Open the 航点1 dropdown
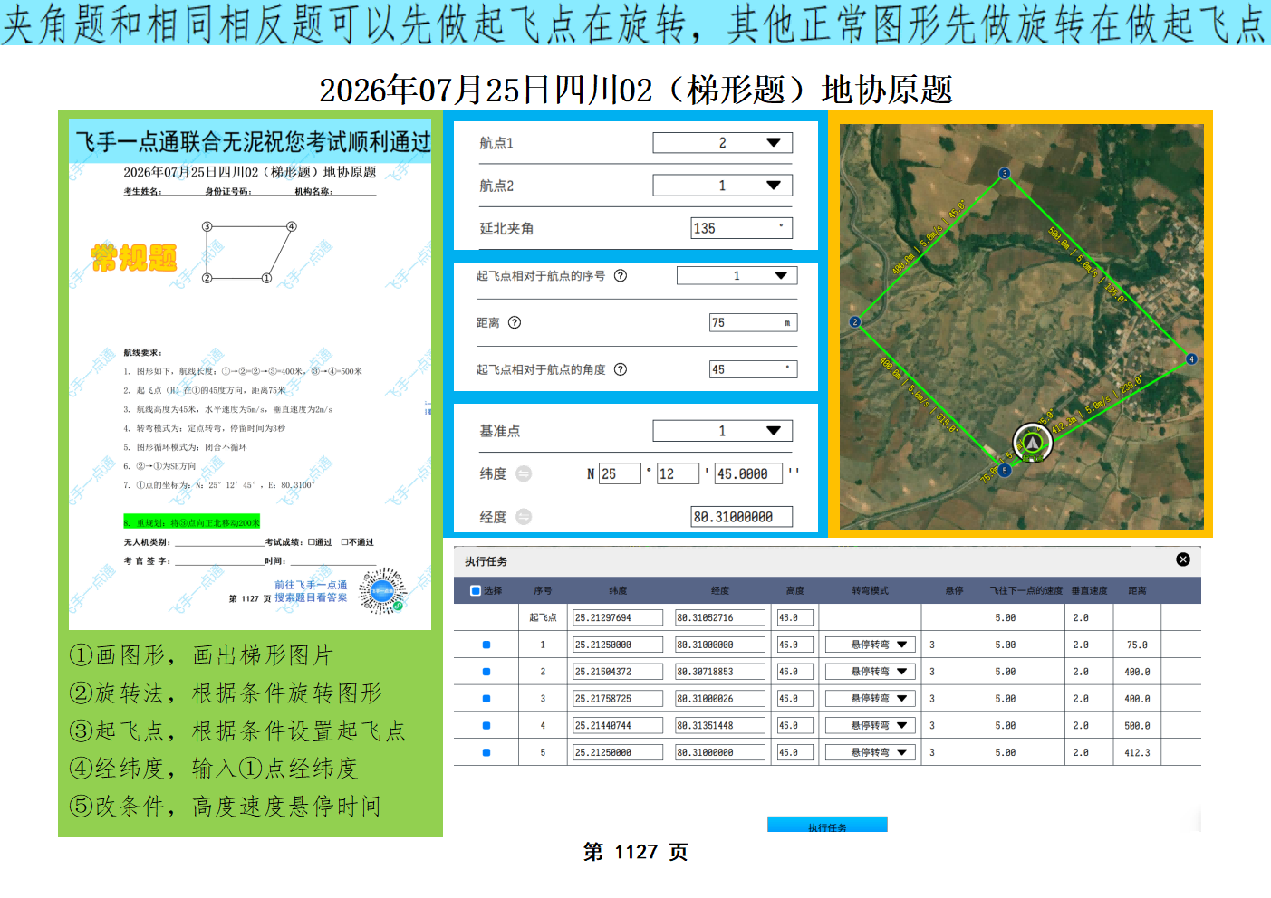The width and height of the screenshot is (1271, 898). click(x=723, y=143)
